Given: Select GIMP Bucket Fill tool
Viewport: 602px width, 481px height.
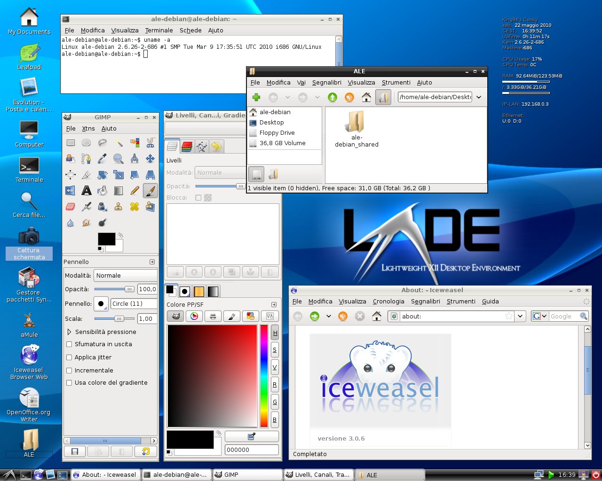Looking at the screenshot, I should 103,191.
